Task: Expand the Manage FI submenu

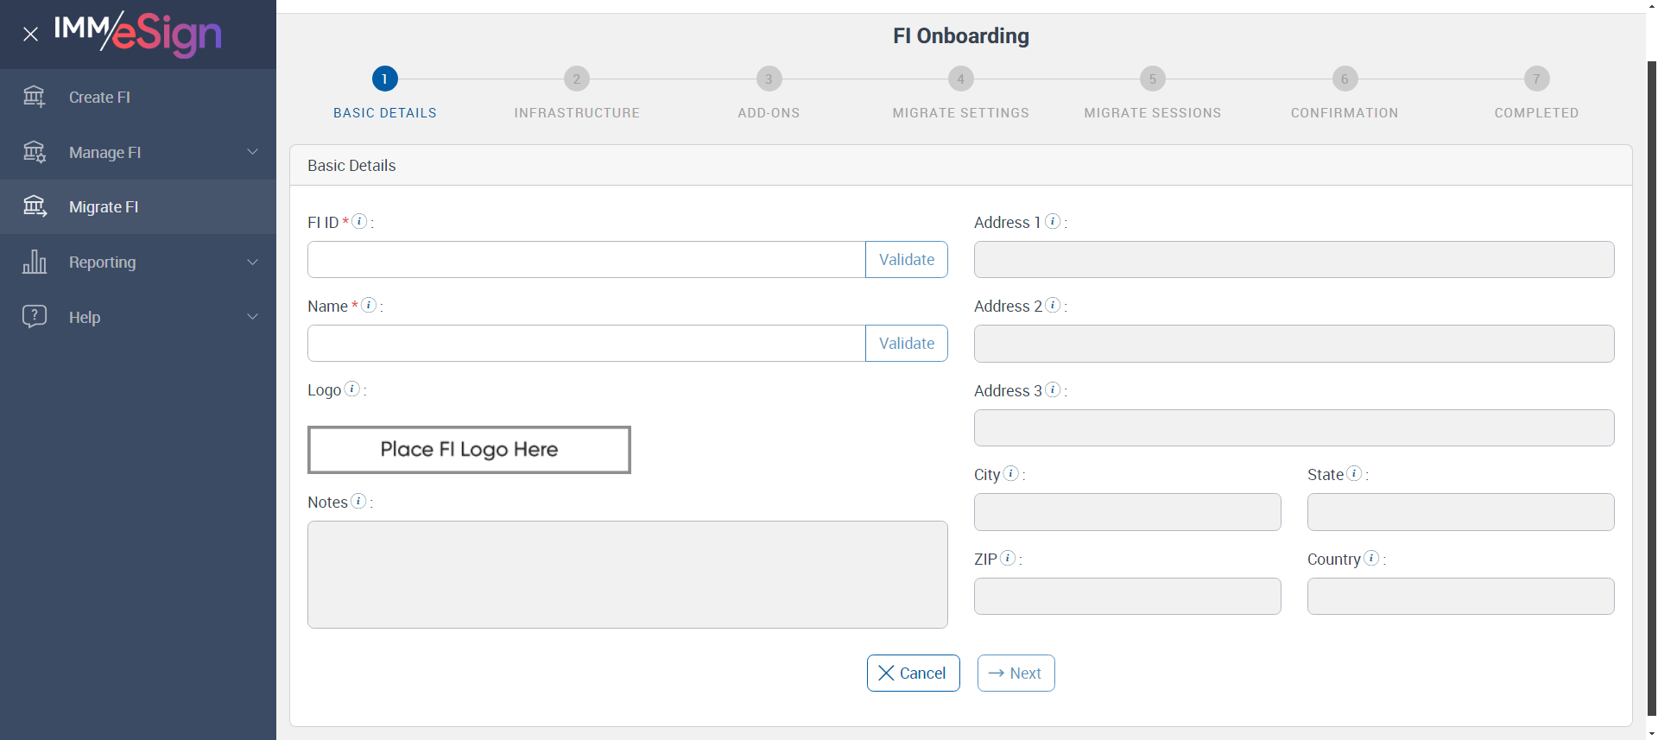Action: pyautogui.click(x=252, y=152)
